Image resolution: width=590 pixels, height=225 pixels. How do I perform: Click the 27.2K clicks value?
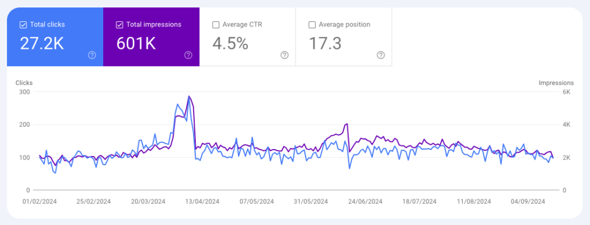41,44
